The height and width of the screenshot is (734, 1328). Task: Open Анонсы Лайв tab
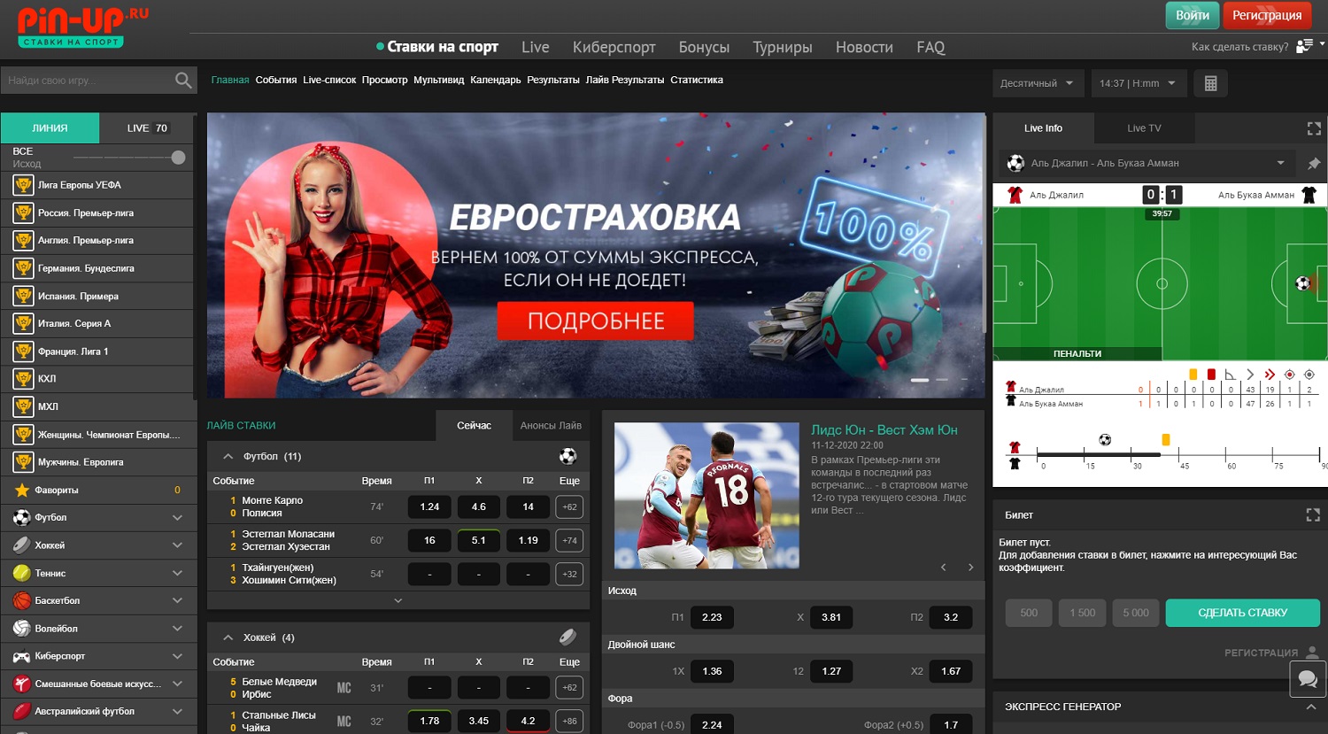point(551,426)
